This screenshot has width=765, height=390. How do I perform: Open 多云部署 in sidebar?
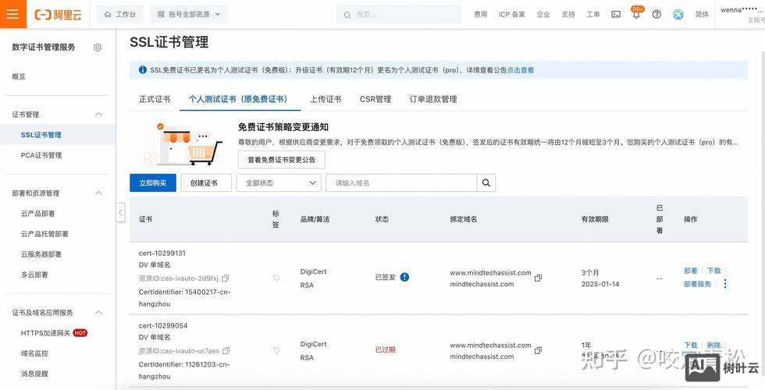pos(34,275)
